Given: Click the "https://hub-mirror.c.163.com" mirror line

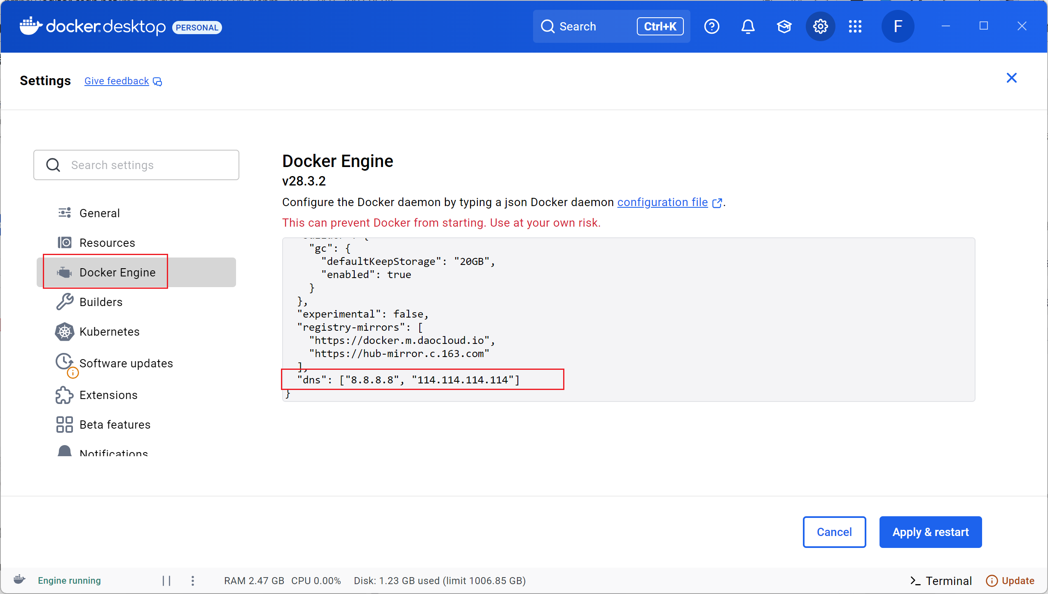Looking at the screenshot, I should (399, 354).
